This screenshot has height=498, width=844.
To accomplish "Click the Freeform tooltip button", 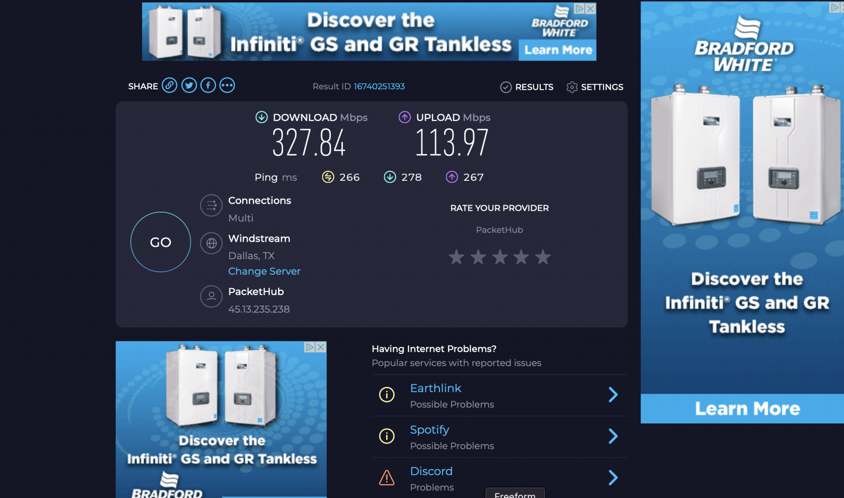I will coord(515,493).
